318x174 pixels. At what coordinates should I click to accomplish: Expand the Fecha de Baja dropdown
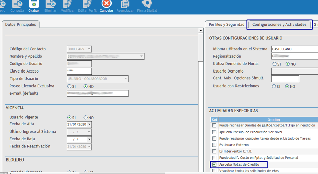point(89,140)
